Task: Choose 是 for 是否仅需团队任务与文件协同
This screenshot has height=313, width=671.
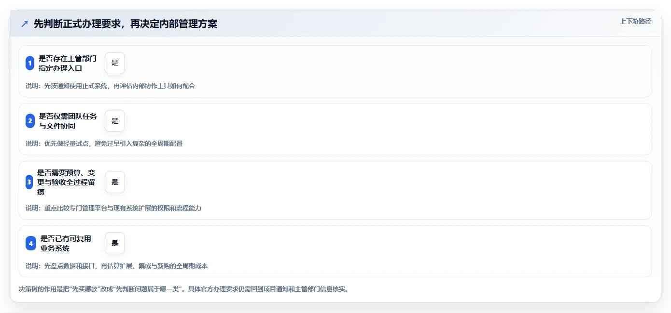Action: (115, 121)
